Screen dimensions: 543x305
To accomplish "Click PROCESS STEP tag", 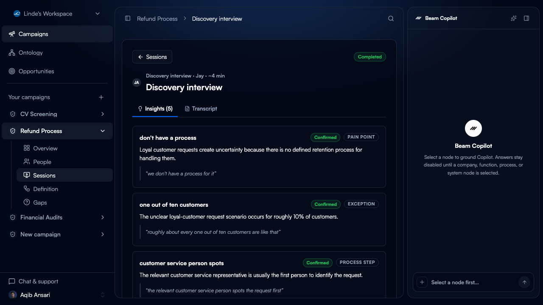I will (357, 263).
